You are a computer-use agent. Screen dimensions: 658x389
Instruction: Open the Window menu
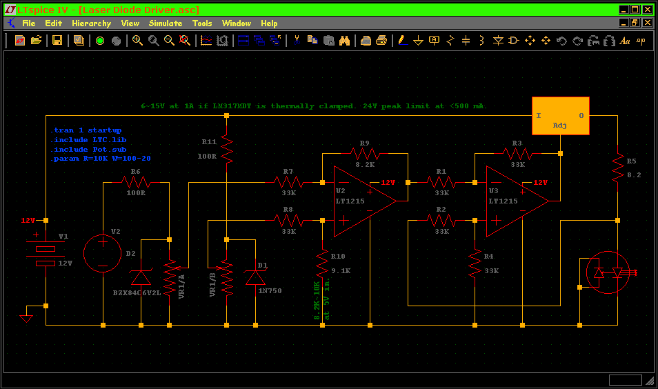237,23
